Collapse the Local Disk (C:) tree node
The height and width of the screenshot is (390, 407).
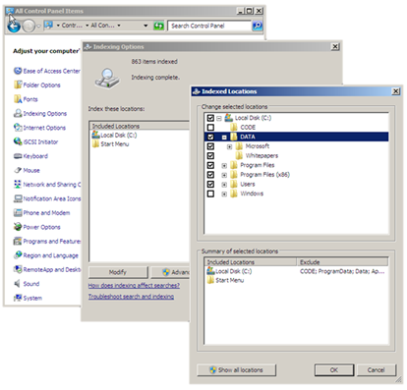[219, 118]
